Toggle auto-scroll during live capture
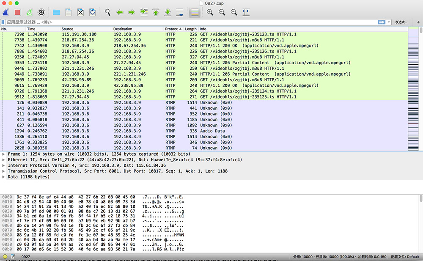Viewport: 423px width, 261px height. [180, 12]
